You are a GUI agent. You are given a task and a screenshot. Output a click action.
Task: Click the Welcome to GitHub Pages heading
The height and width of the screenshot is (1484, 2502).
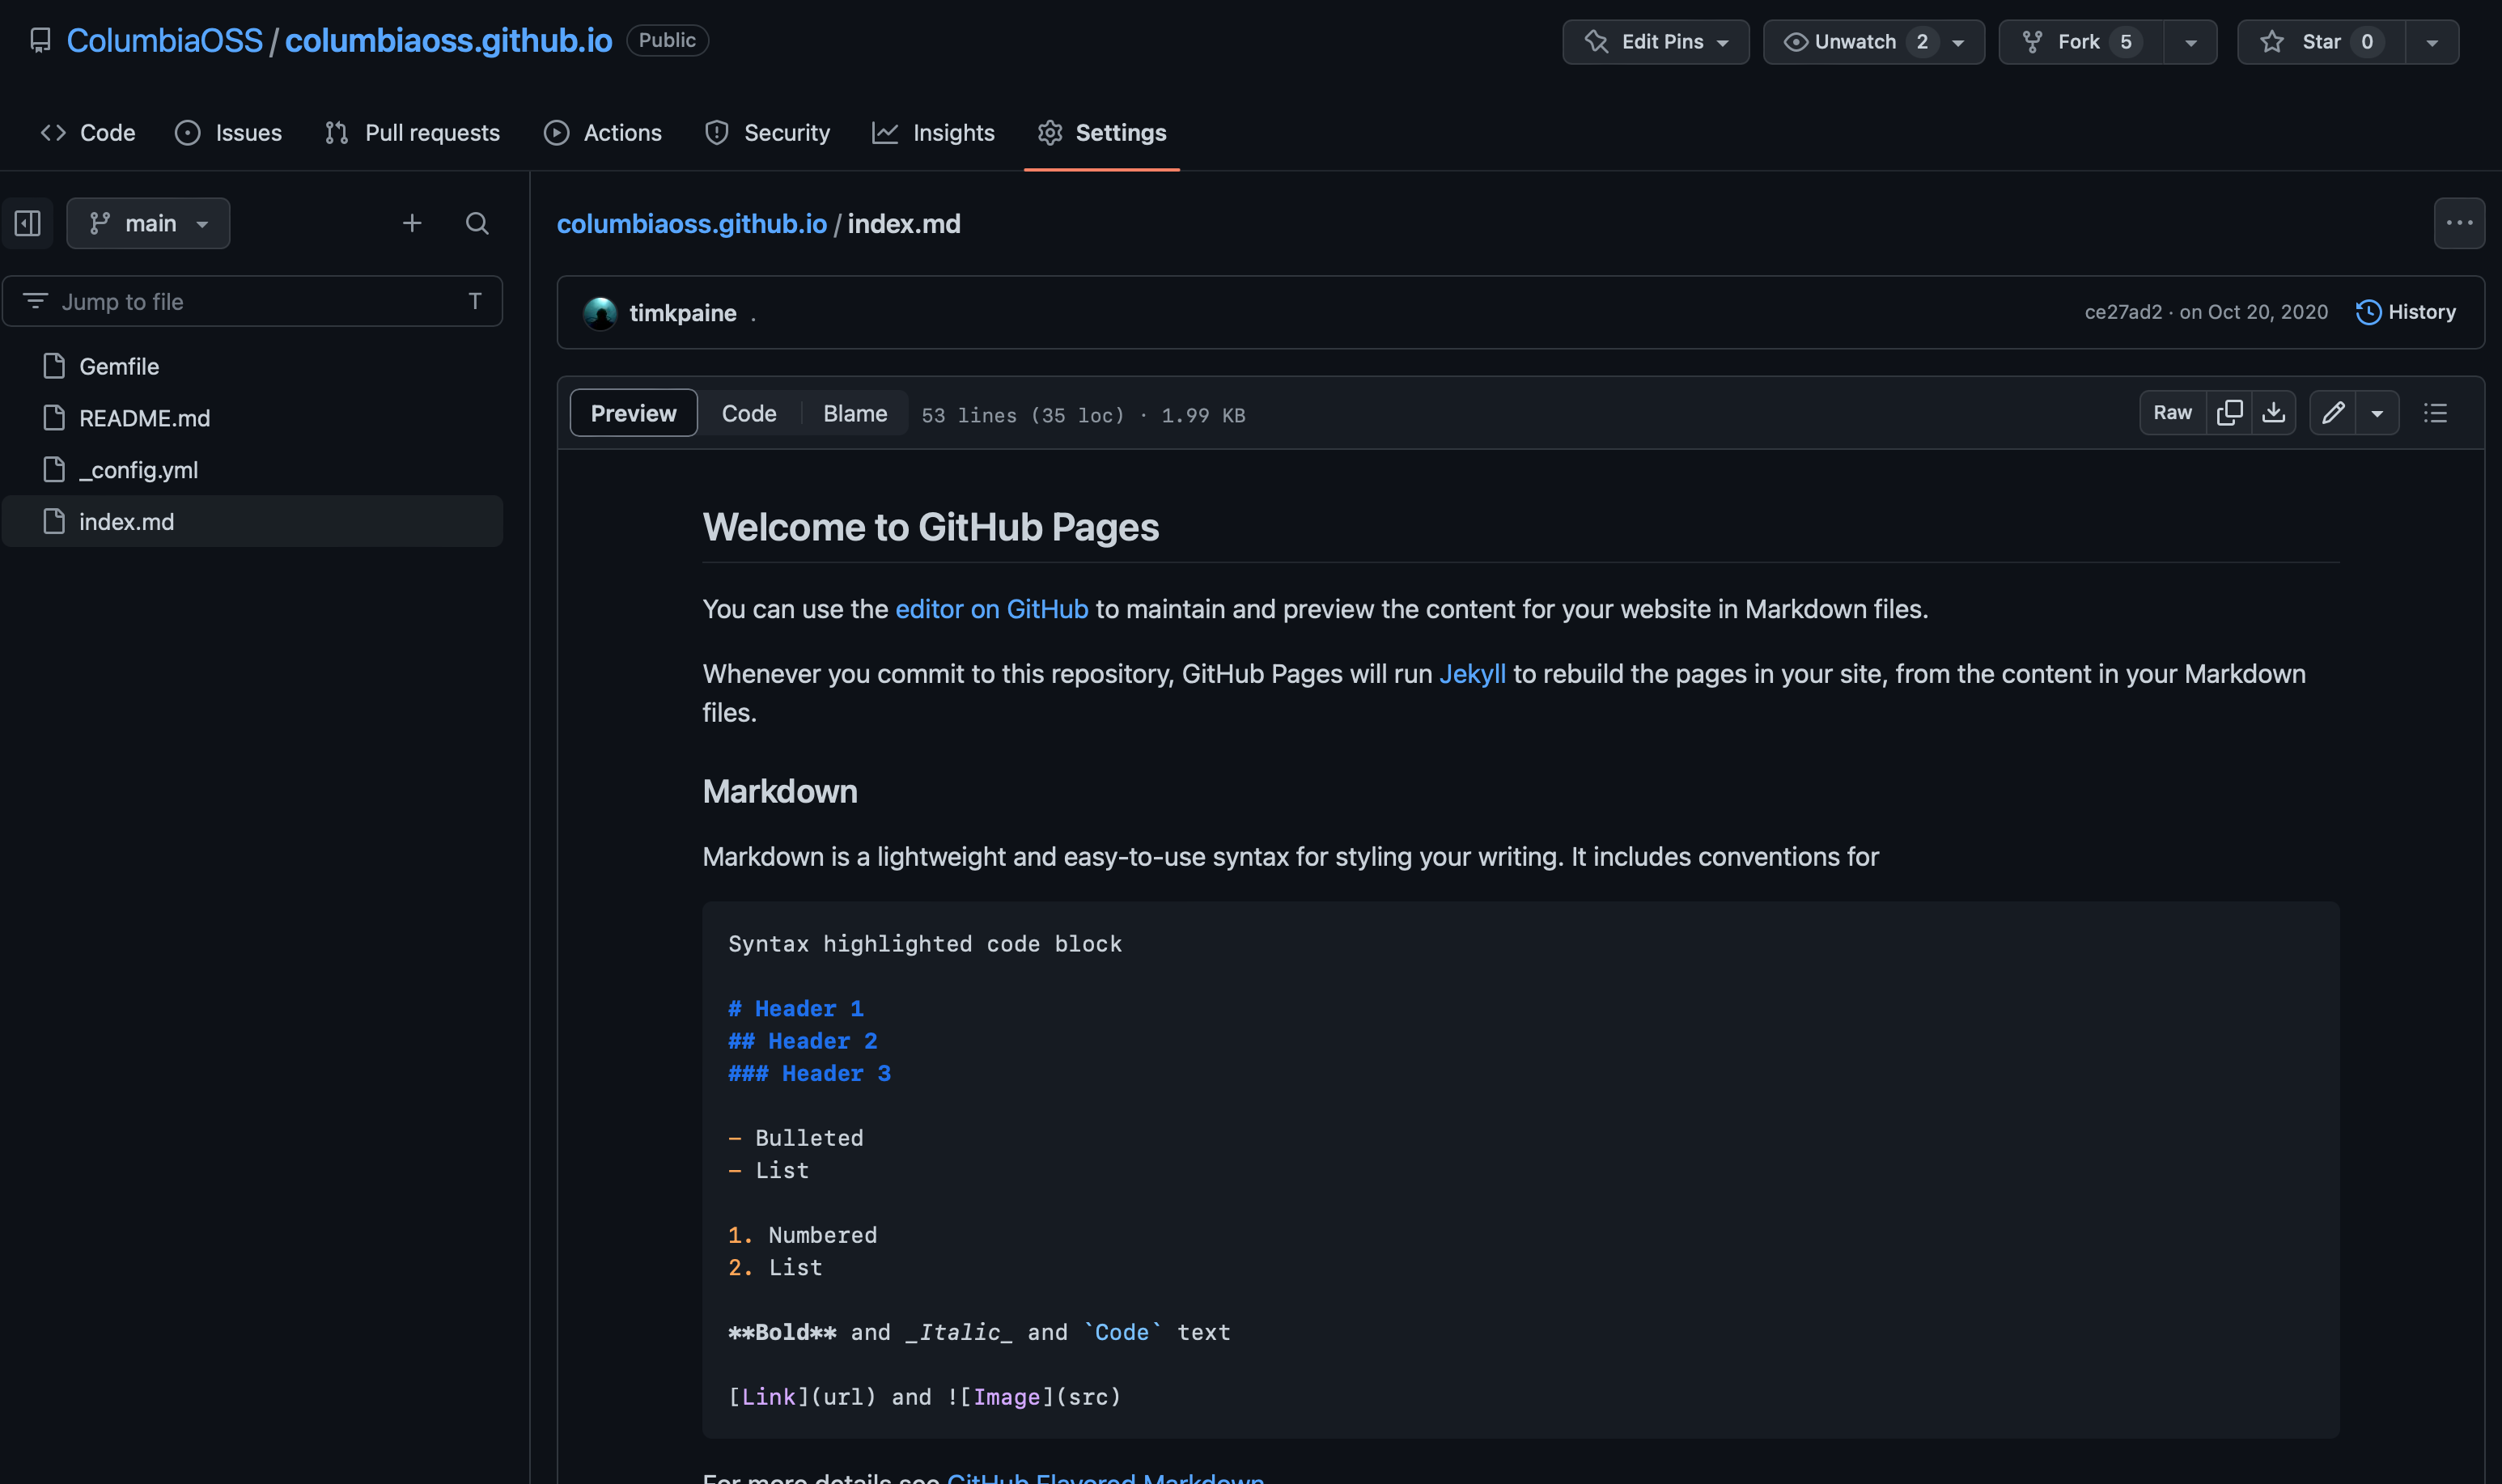(x=931, y=527)
